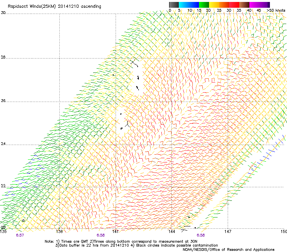Click the "NOAA/NESDIS/Office of Research and Applications" credit
Screen dimensions: 287x252
click(228, 250)
